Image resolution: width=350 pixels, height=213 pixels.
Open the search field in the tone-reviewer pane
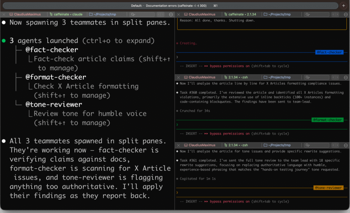coord(317,145)
